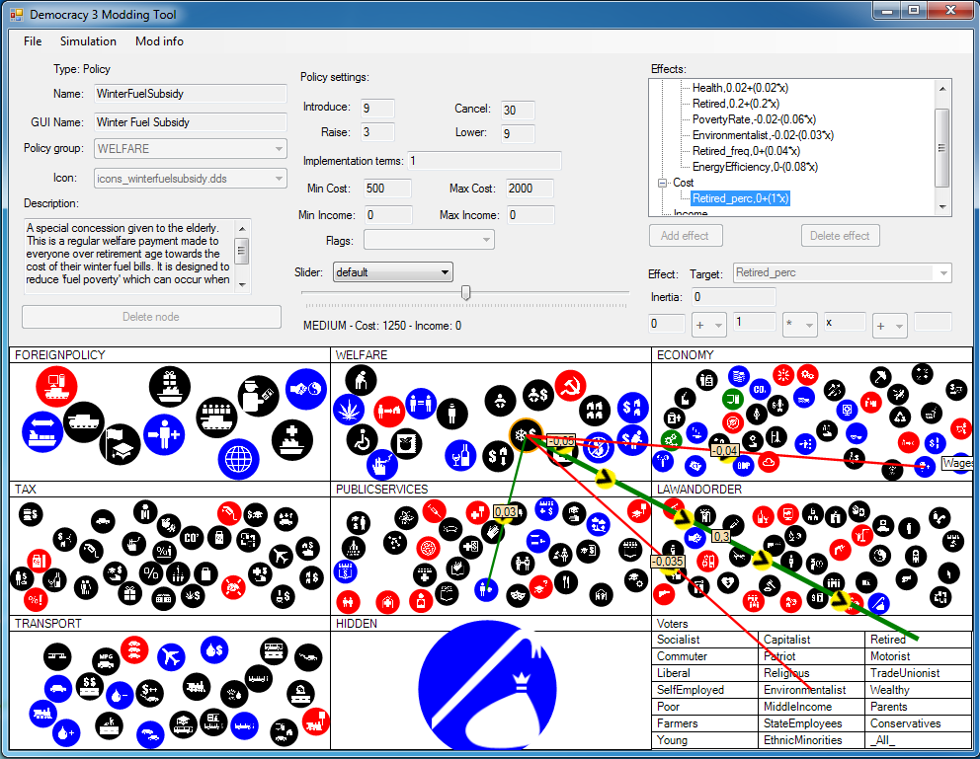Screen dimensions: 980x759
Task: Select the blue water drop dollar icon
Action: [214, 650]
